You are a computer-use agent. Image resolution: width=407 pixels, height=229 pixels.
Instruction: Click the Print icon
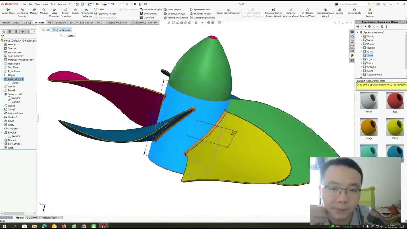pyautogui.click(x=105, y=4)
